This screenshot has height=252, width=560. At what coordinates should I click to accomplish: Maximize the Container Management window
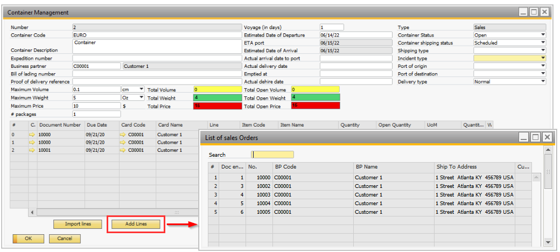(534, 12)
